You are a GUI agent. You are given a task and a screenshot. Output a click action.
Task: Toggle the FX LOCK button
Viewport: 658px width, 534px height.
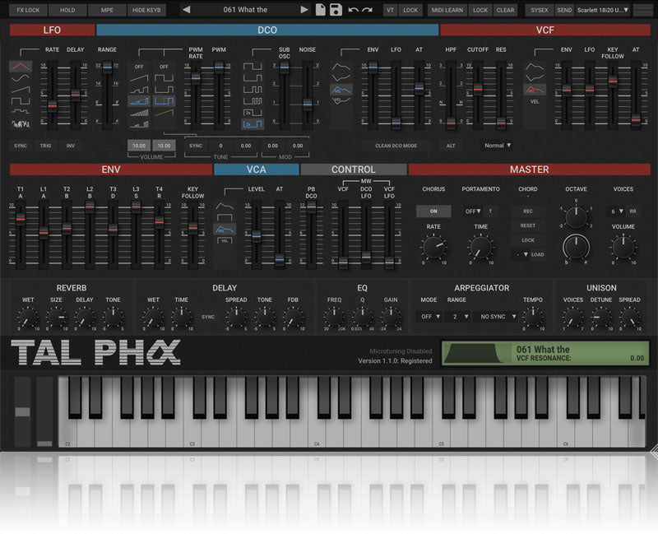pos(28,10)
